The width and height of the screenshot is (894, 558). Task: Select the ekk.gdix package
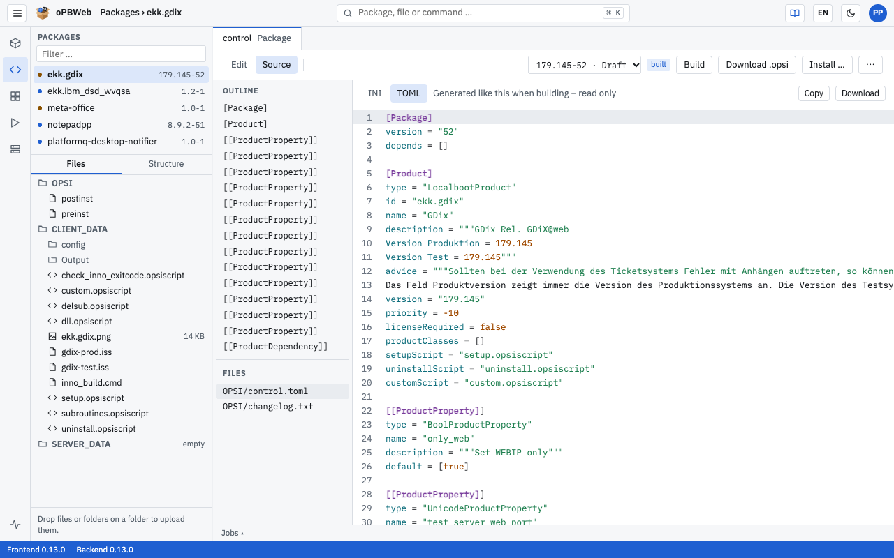pyautogui.click(x=121, y=75)
